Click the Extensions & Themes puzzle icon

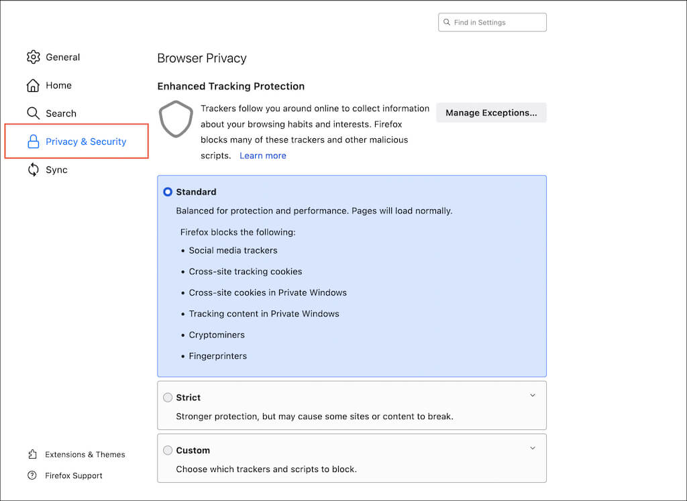coord(32,455)
